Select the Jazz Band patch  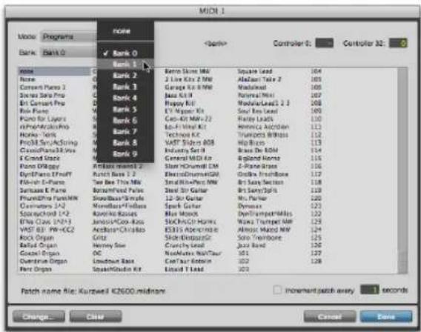251,245
